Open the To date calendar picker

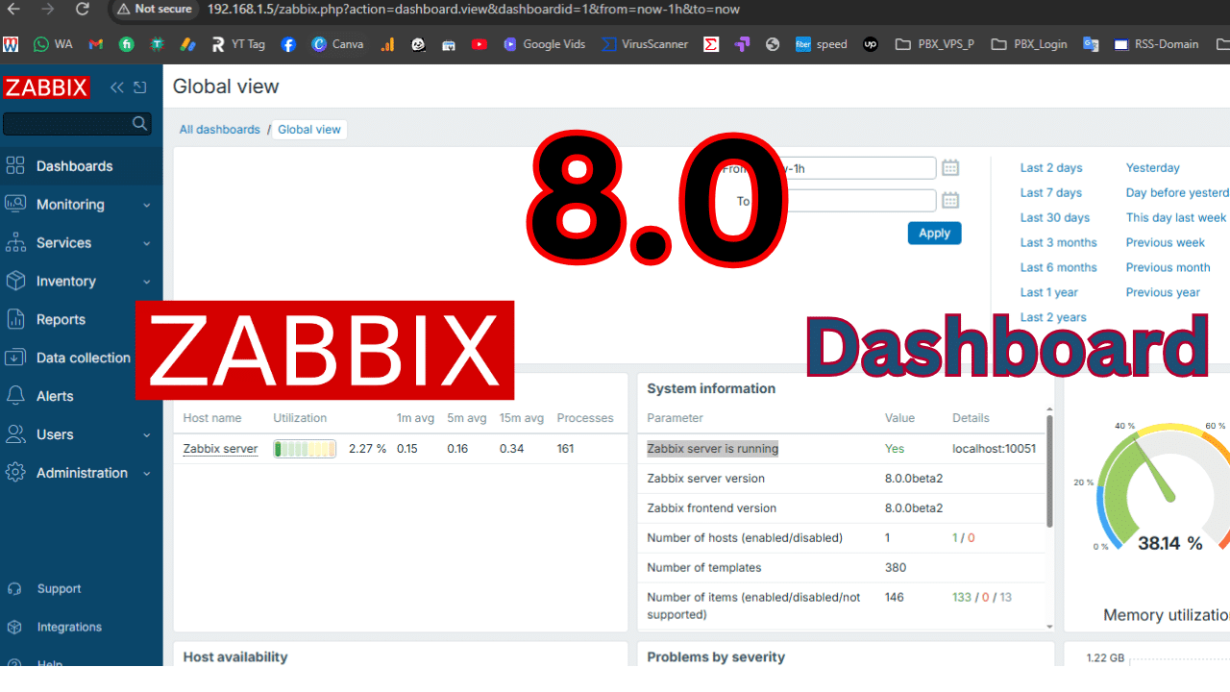950,200
